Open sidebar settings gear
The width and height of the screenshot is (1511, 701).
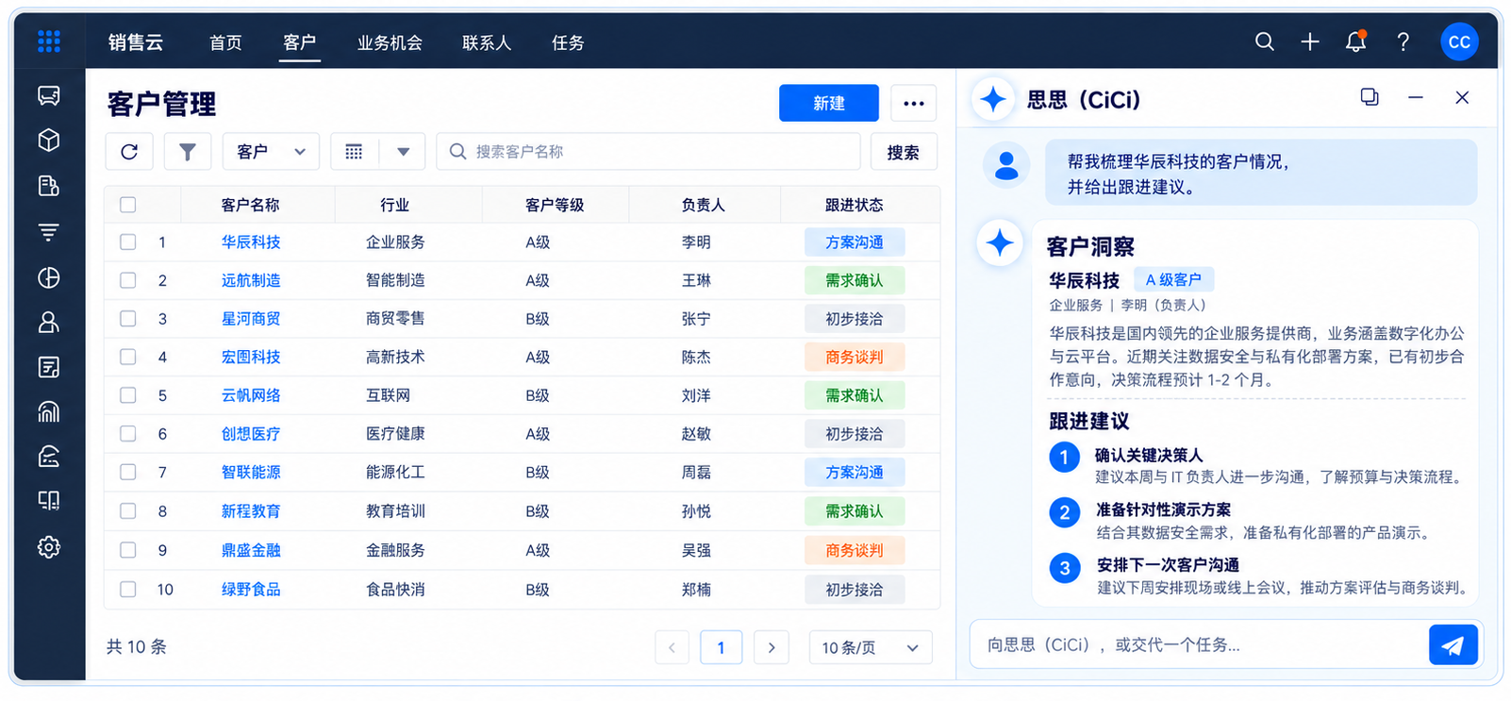tap(49, 547)
